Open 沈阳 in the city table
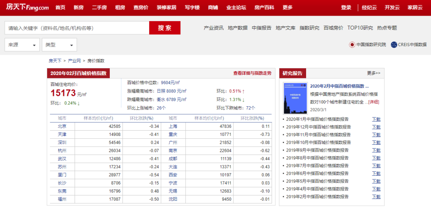 (x=173, y=199)
